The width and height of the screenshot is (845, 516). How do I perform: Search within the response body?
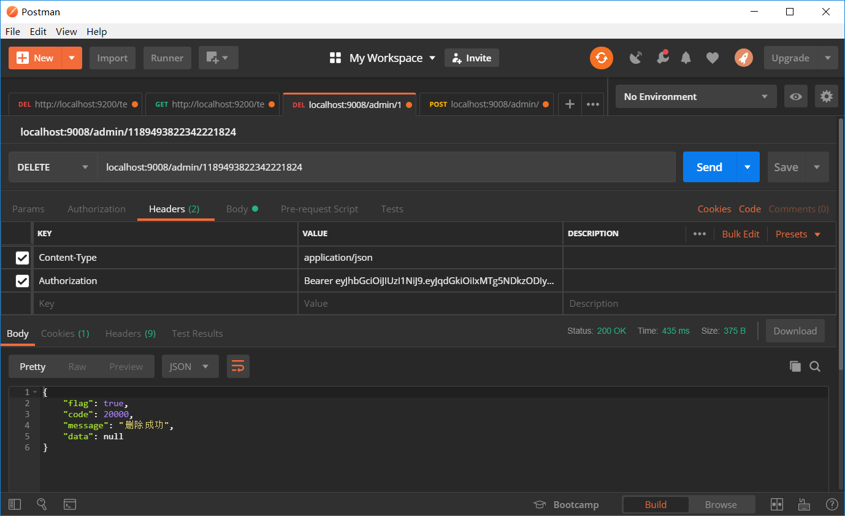[815, 366]
